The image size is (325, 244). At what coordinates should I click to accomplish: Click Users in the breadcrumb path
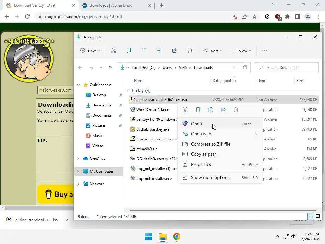point(167,68)
